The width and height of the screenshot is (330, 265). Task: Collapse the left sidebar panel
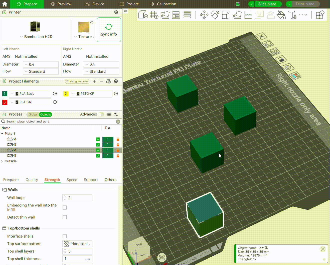(126, 11)
